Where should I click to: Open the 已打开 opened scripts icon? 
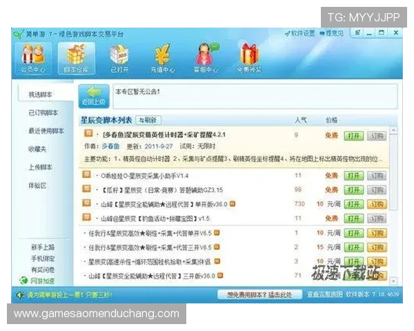tap(119, 59)
